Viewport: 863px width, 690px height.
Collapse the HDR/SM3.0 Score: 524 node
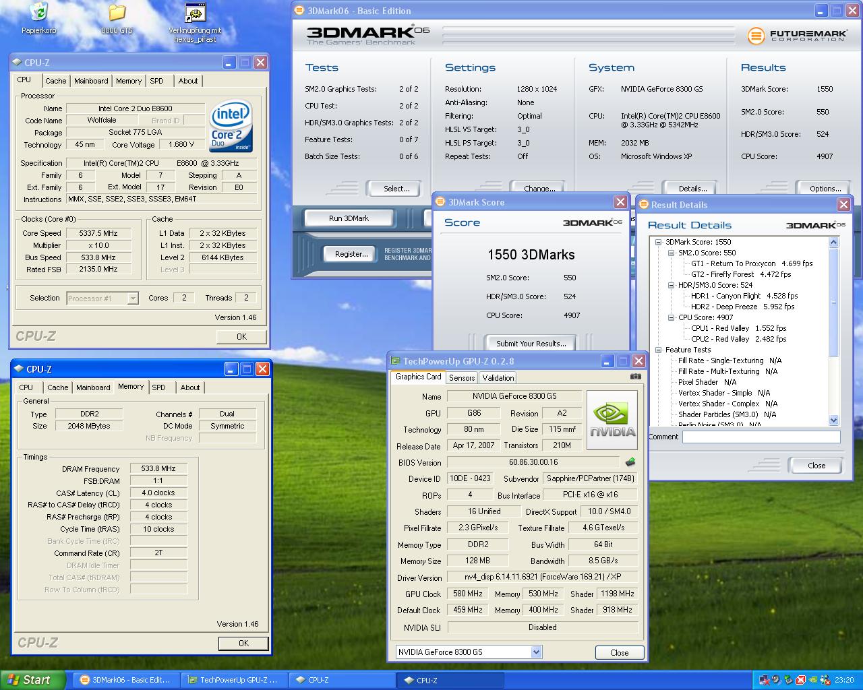[x=672, y=285]
